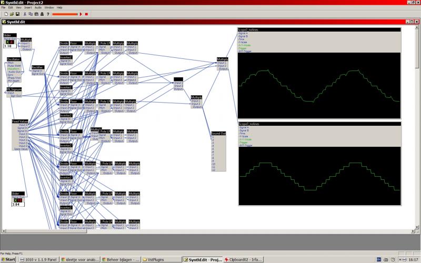Click the horizontal scrollbar's right arrow
This screenshot has width=421, height=263.
pos(413,231)
